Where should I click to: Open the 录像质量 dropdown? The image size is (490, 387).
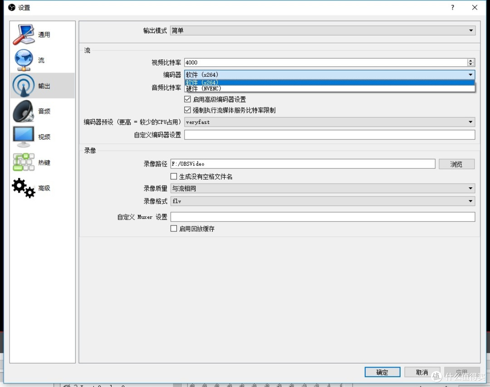[323, 188]
